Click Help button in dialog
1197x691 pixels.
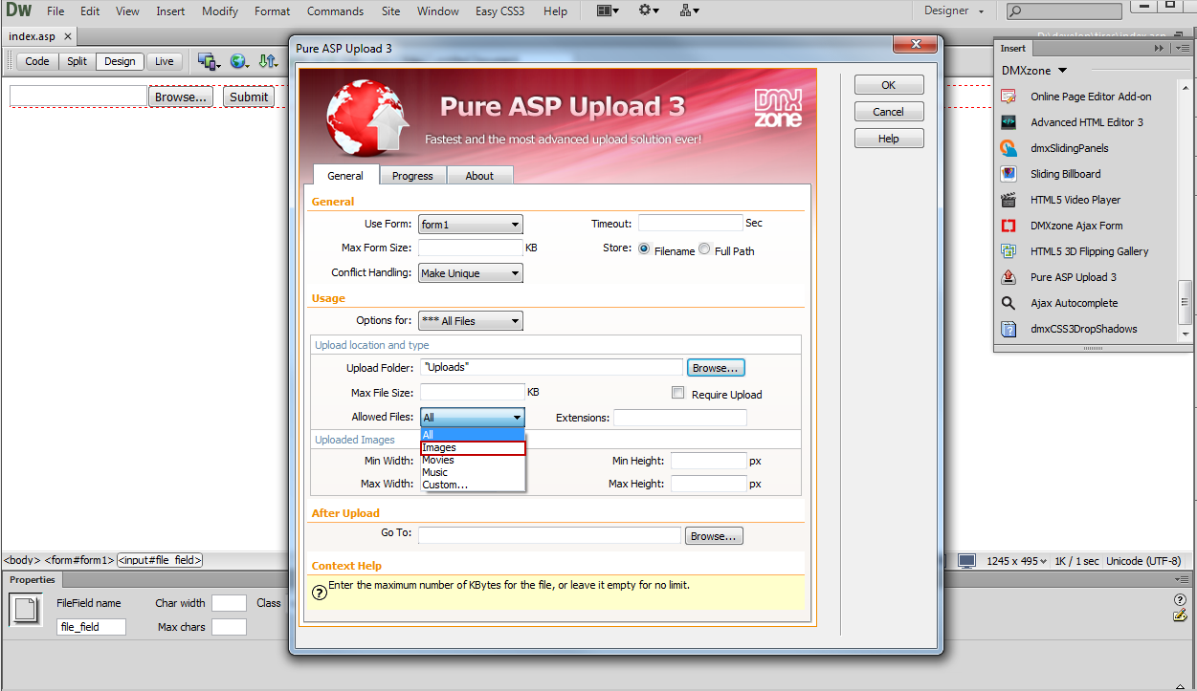pos(889,139)
